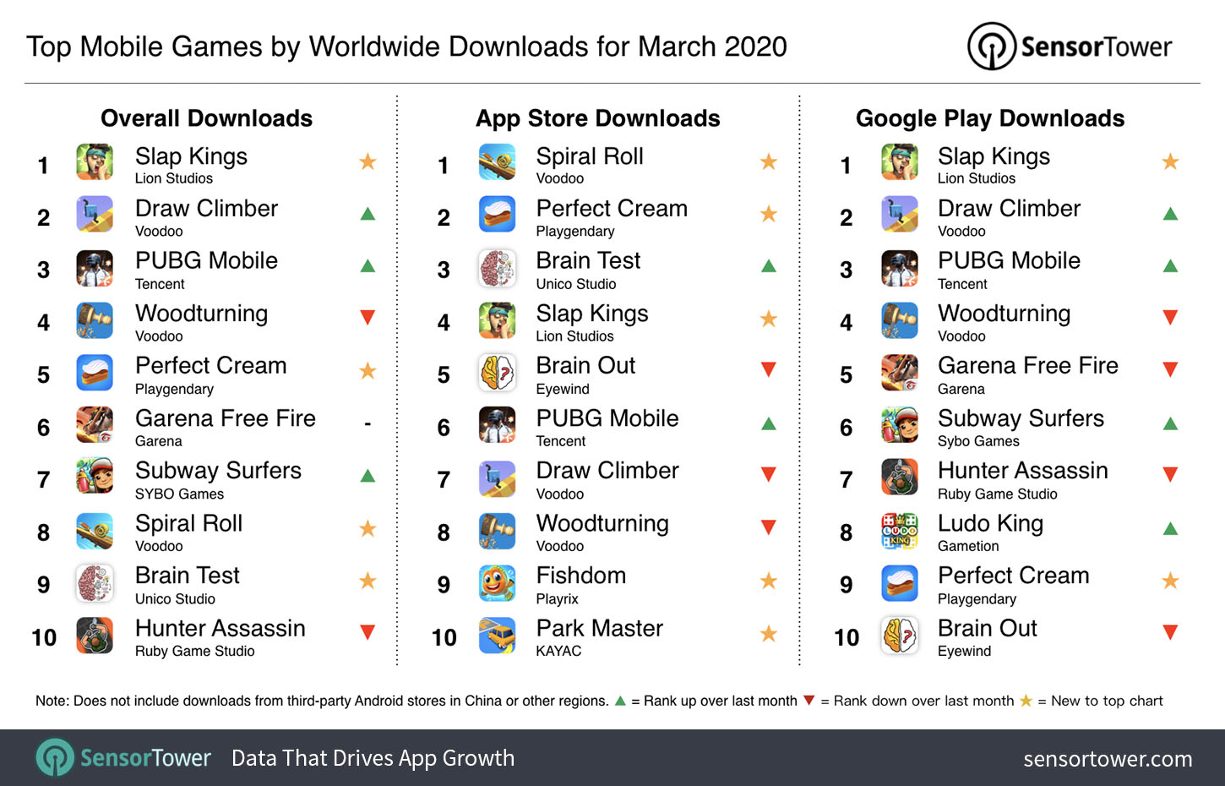The image size is (1225, 786).
Task: Click the SYBO Games label in Overall column
Action: [x=179, y=494]
